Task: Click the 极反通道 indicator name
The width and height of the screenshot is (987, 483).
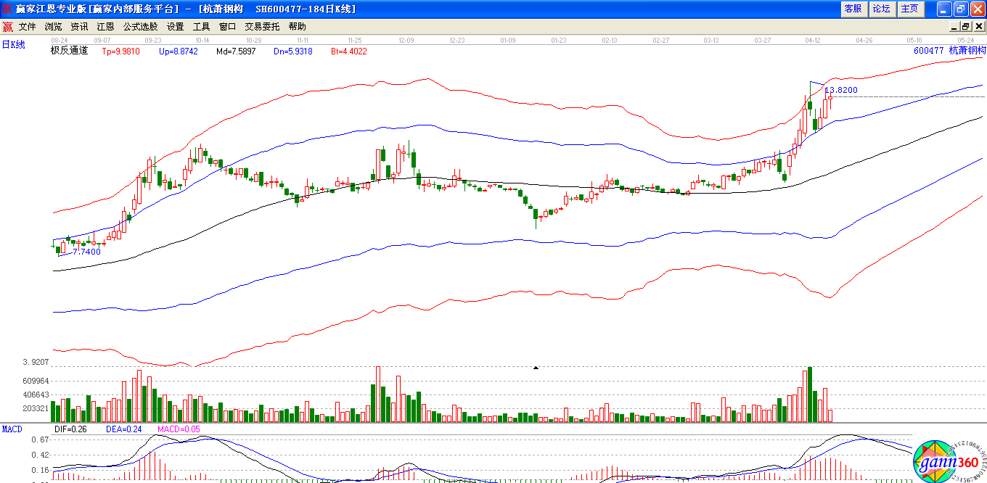Action: coord(69,51)
